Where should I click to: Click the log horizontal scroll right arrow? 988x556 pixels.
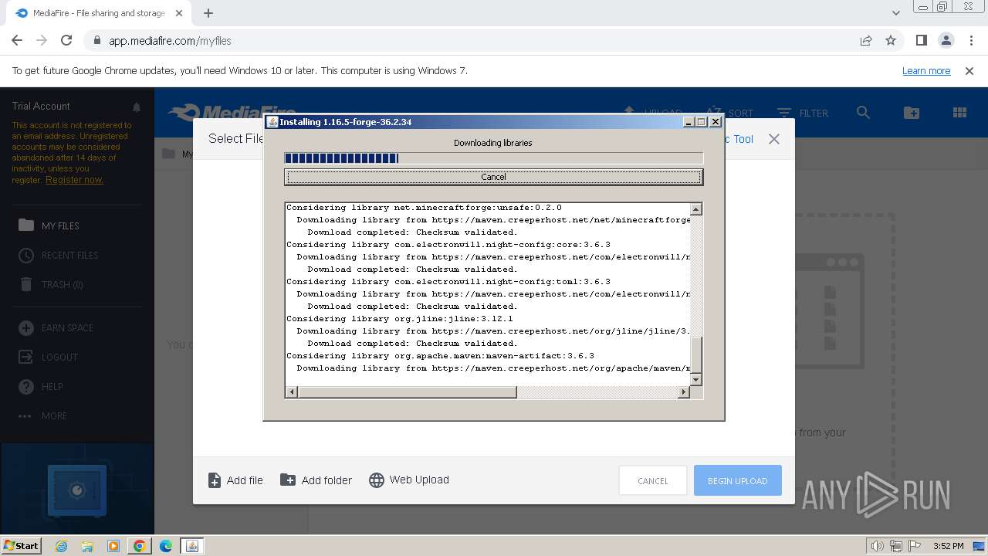[x=683, y=392]
